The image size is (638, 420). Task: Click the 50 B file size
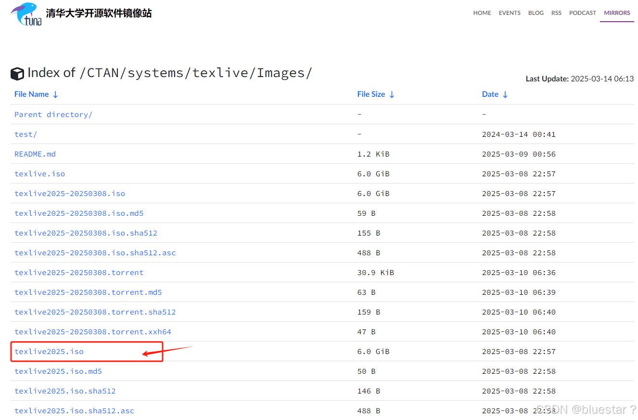(366, 371)
